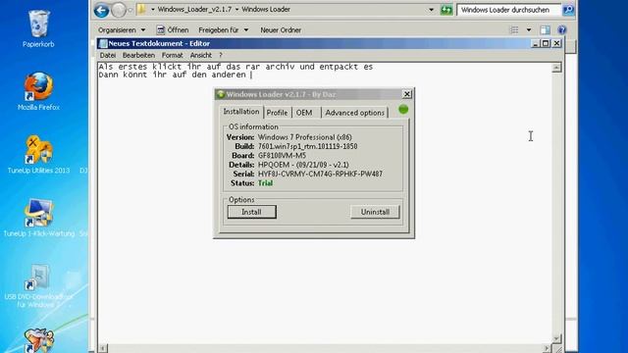Image resolution: width=628 pixels, height=353 pixels.
Task: Click the Windows Loader title bar icon
Action: pyautogui.click(x=220, y=94)
